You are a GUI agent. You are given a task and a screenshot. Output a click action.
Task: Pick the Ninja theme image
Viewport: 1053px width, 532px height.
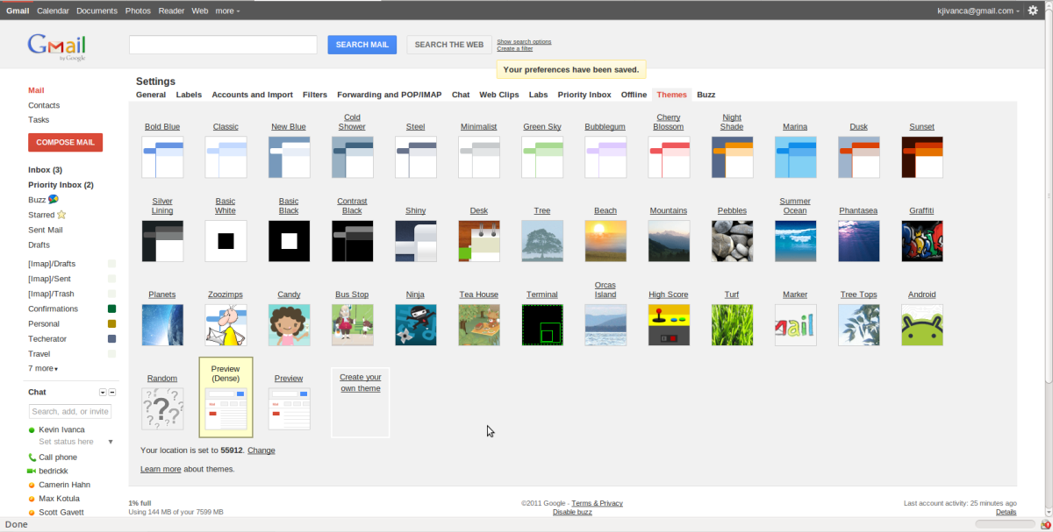(416, 325)
